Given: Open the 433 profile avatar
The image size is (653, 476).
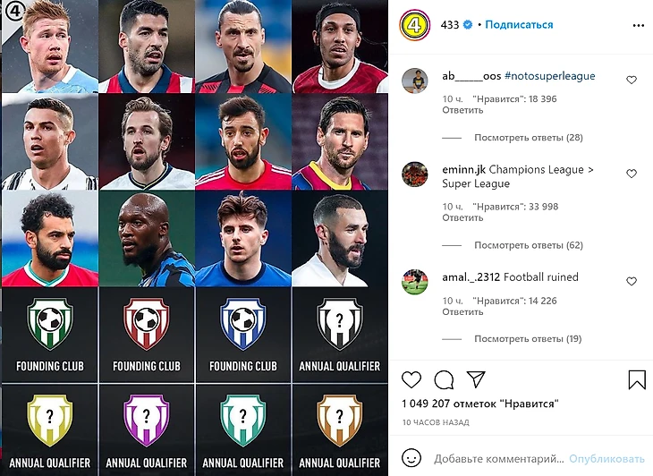Looking at the screenshot, I should (x=414, y=25).
